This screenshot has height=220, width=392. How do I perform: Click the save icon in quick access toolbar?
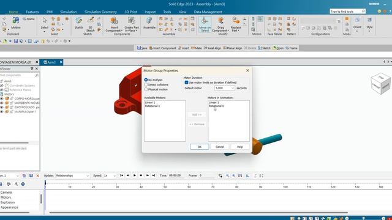click(x=16, y=41)
